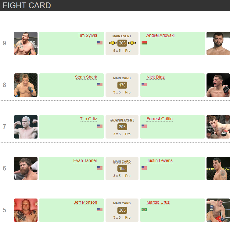Click the Belarus flag beside Andrei Arlovski
The width and height of the screenshot is (230, 225).
pos(144,43)
